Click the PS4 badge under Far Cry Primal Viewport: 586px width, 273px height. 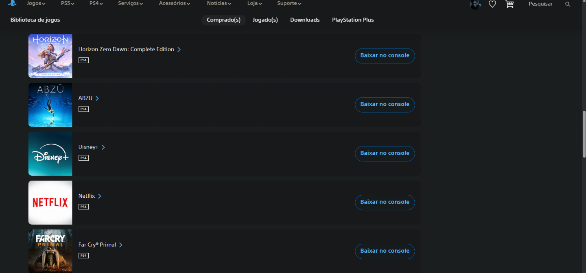click(83, 256)
